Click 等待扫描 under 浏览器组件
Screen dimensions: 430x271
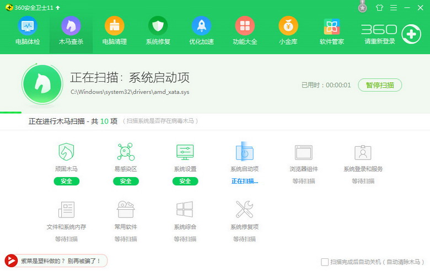[304, 181]
